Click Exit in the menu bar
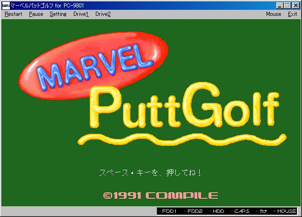302x217 pixels. click(292, 14)
